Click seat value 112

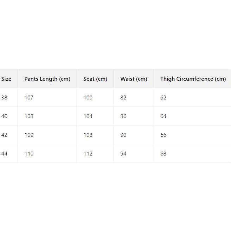(x=88, y=154)
